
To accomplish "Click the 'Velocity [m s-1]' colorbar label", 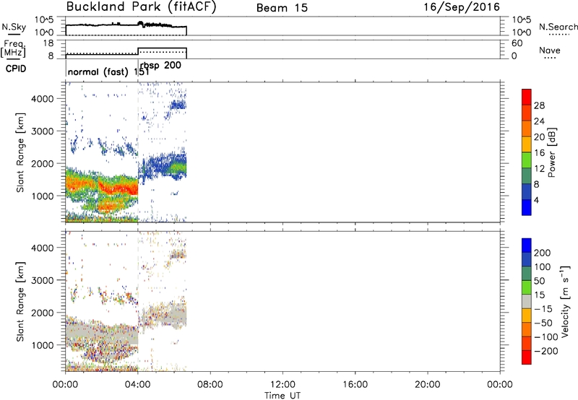I will tap(564, 301).
